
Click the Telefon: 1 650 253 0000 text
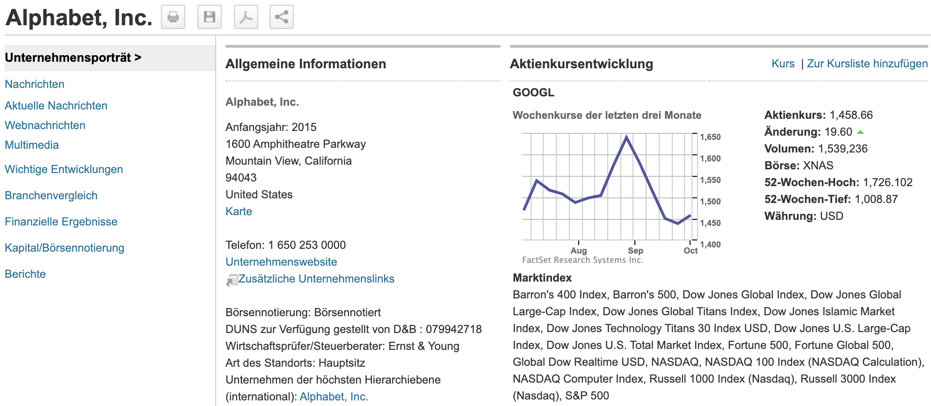pyautogui.click(x=285, y=245)
